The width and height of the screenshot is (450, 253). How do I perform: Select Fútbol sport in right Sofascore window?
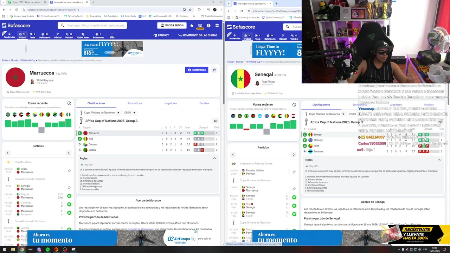247,37
